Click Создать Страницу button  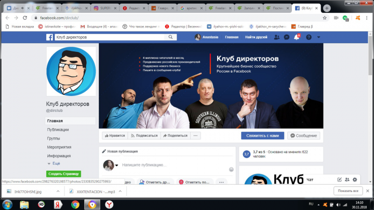pyautogui.click(x=63, y=174)
